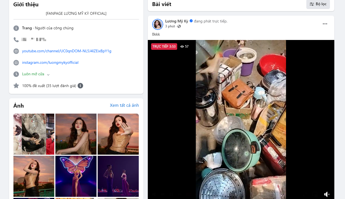Unmute the live video with the speaker icon
The image size is (345, 199).
pos(326,194)
